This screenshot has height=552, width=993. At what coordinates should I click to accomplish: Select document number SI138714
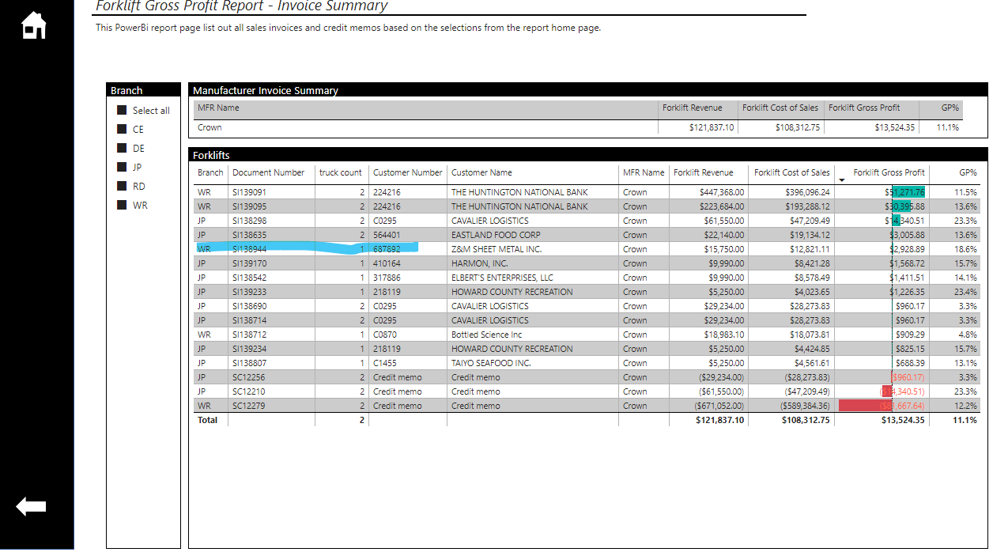point(249,320)
